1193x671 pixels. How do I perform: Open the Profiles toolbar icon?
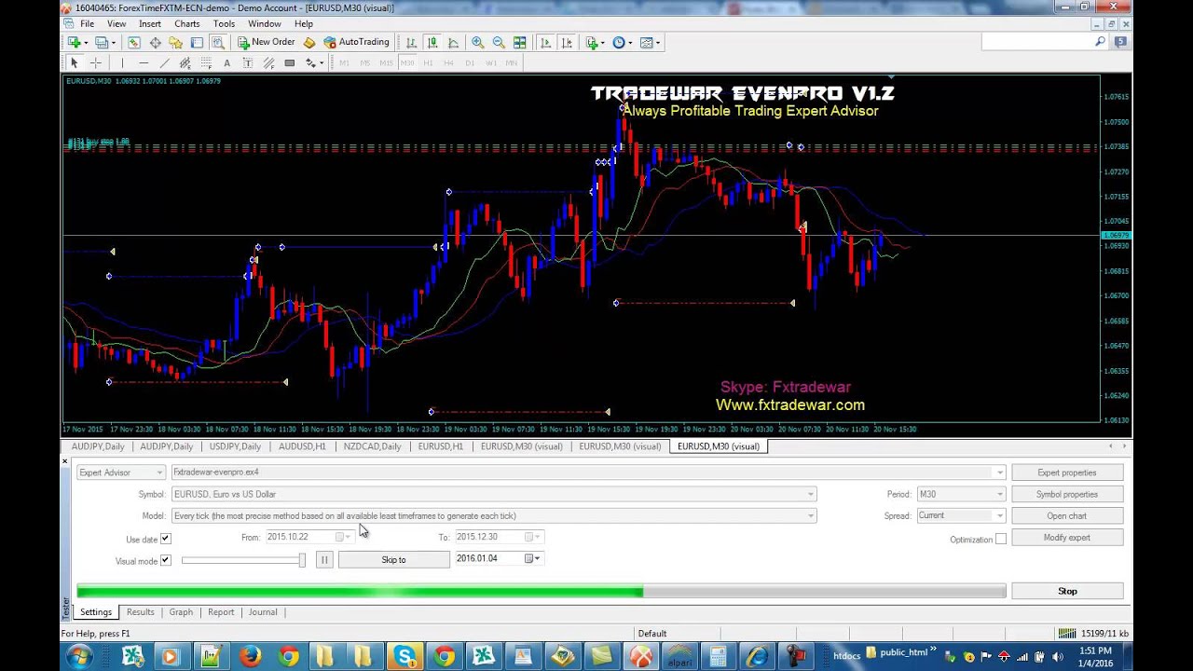click(102, 42)
